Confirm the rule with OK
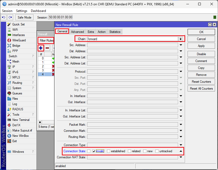Viewport: 218px width, 170px height. coord(201,32)
